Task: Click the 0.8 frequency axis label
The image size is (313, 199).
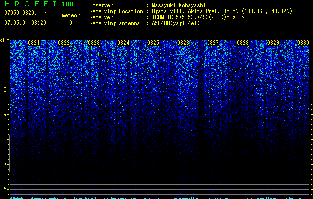Action: pos(4,139)
